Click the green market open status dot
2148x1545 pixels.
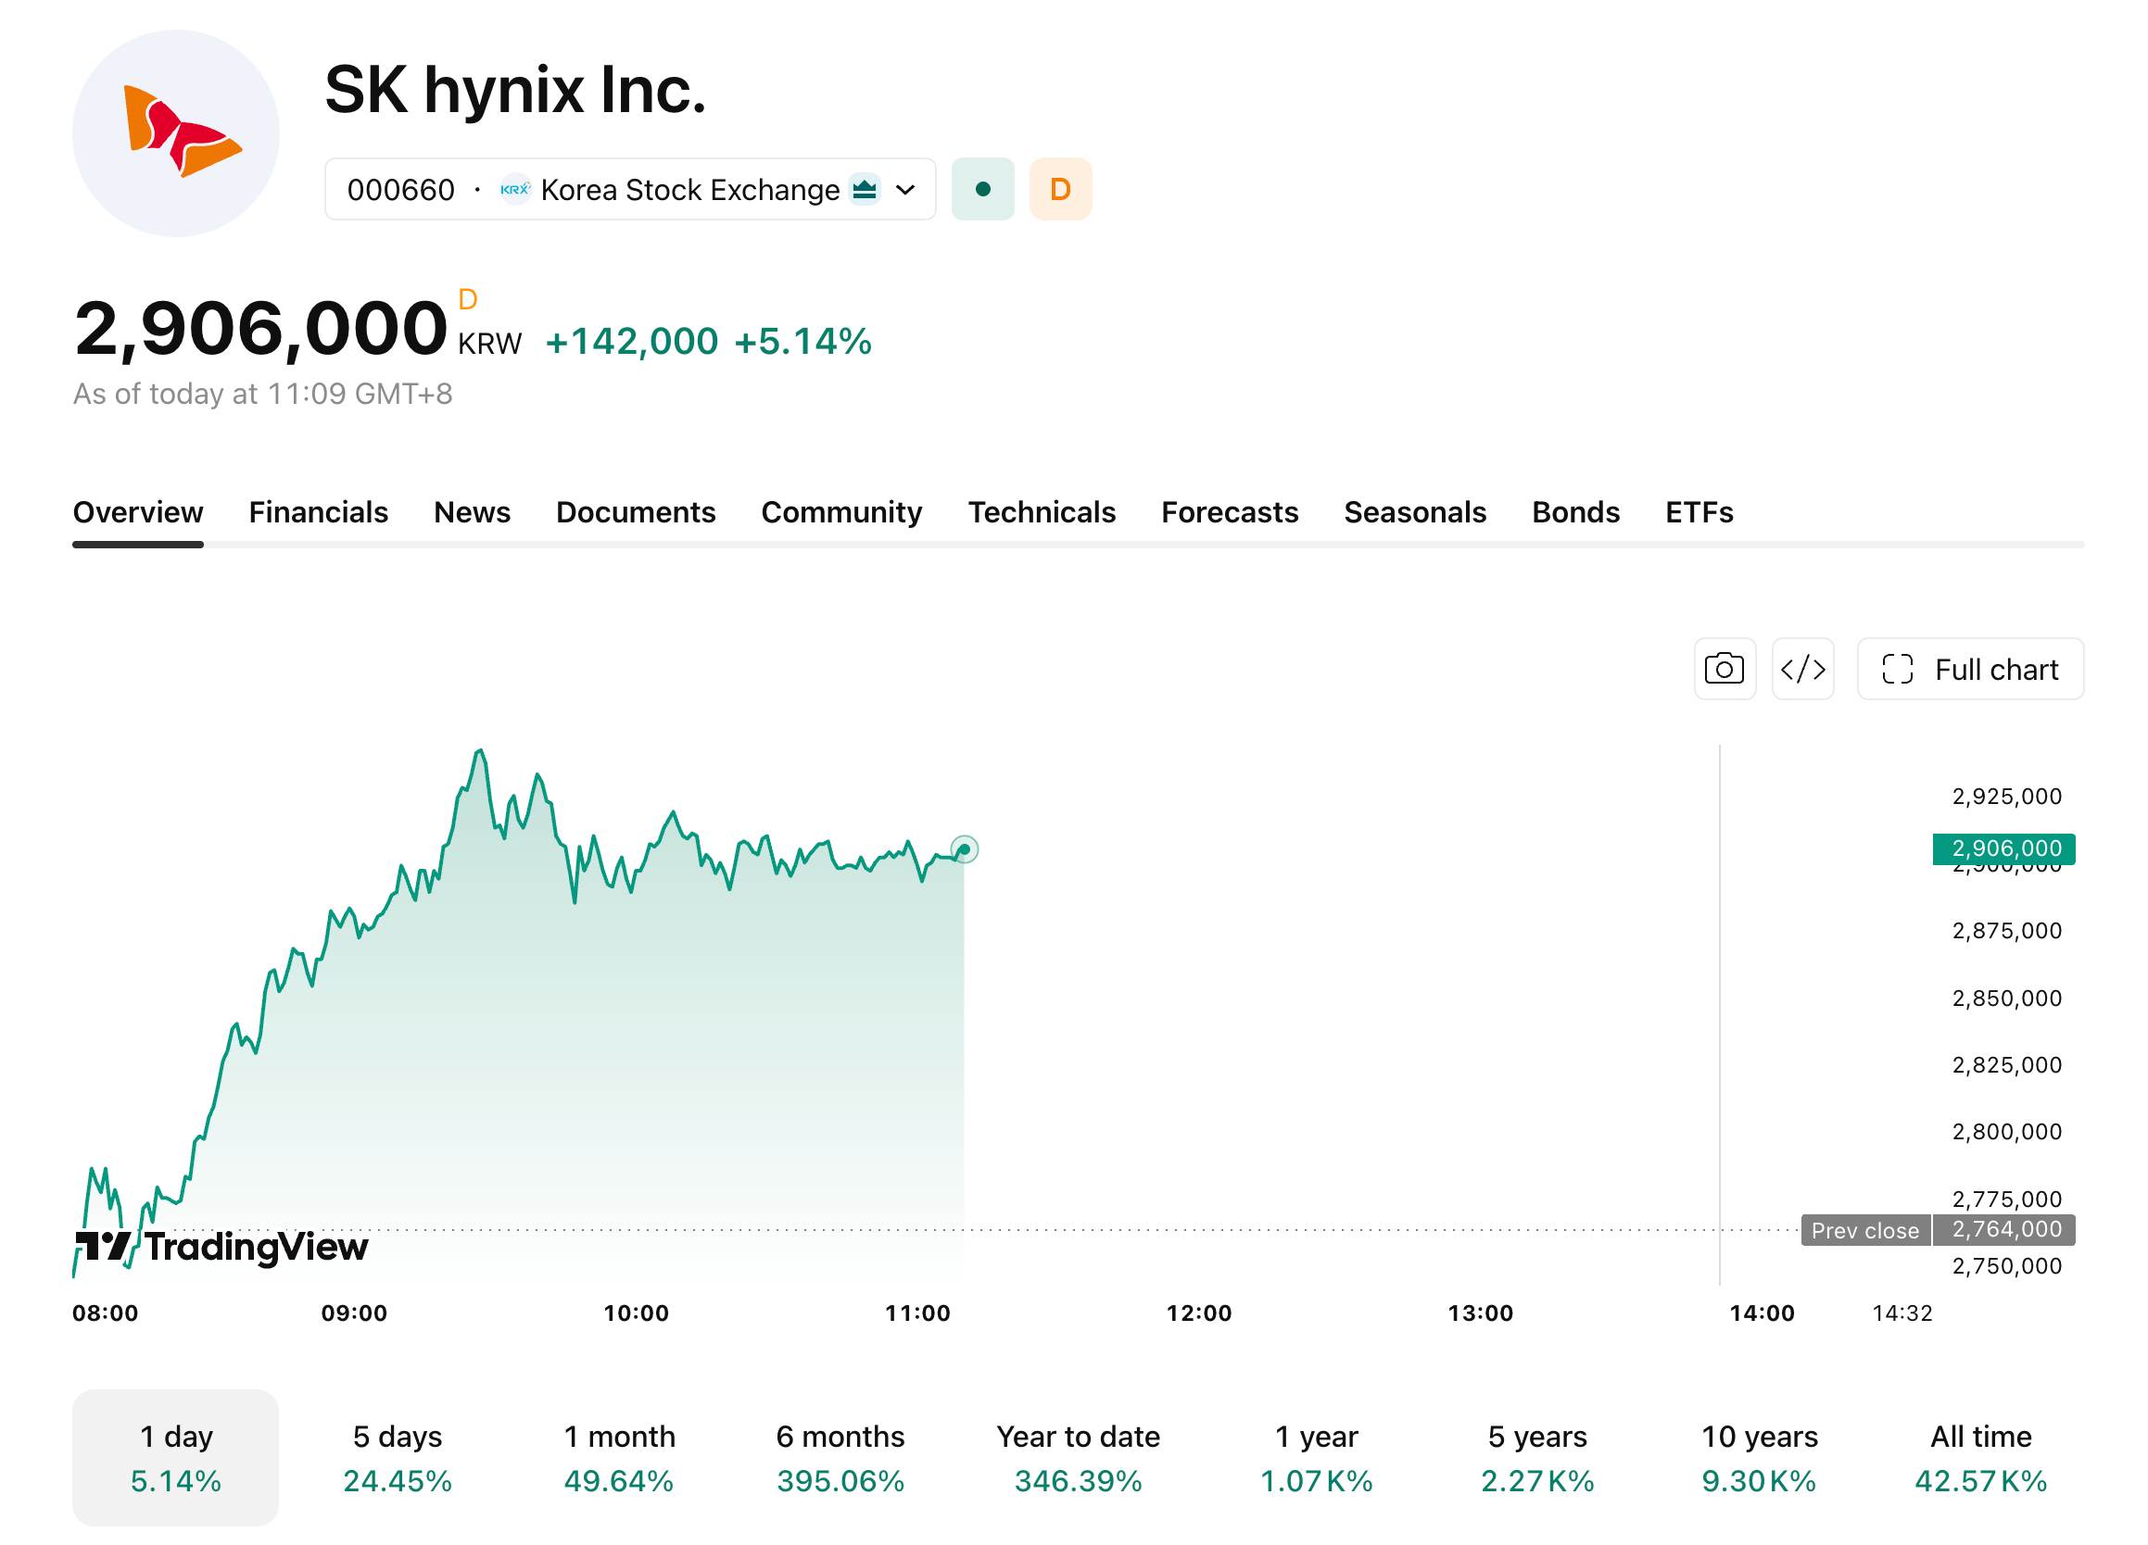tap(983, 189)
